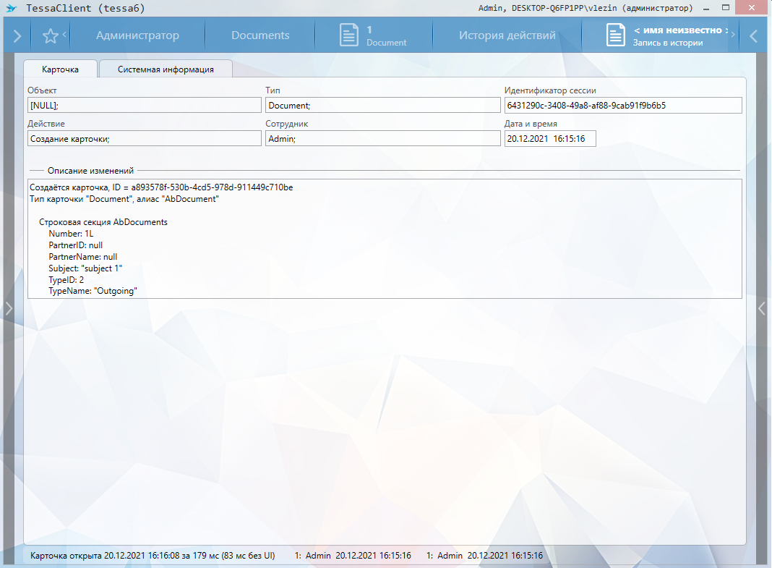Switch to Системная информация tab

[x=166, y=69]
